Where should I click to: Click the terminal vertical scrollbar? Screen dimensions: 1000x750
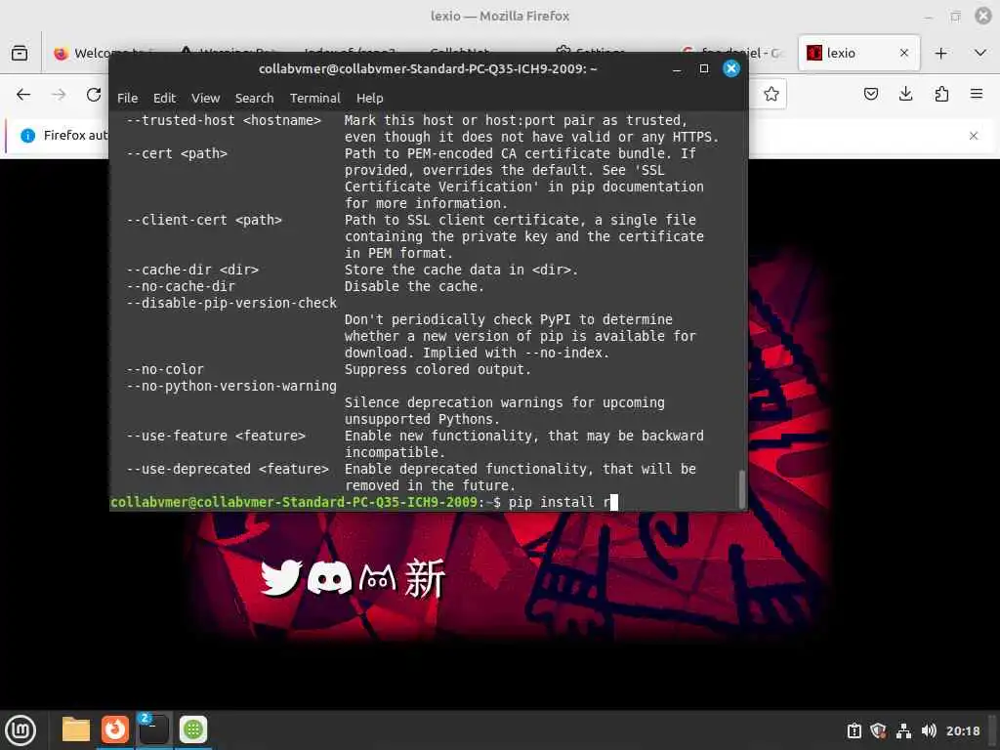(x=741, y=488)
